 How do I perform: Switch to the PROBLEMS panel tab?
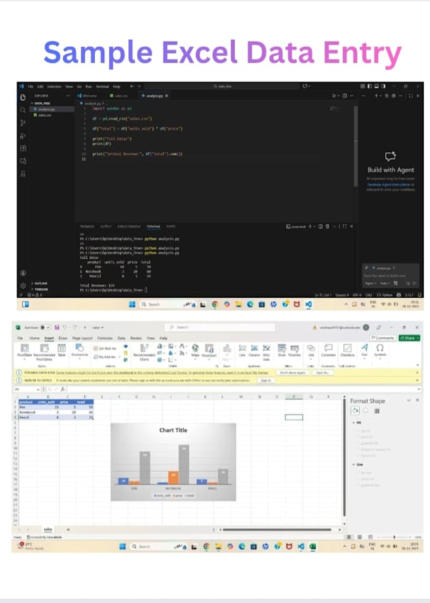[87, 226]
